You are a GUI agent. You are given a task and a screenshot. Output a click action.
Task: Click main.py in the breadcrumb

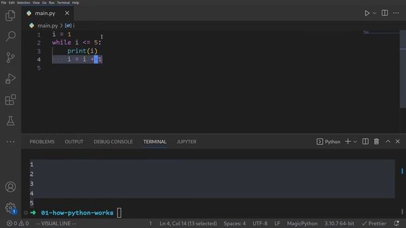tap(48, 25)
